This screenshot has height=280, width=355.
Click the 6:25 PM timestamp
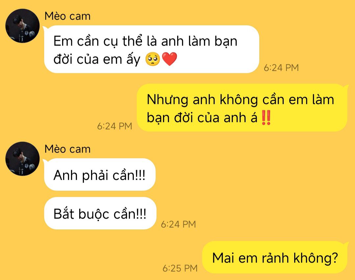(x=180, y=268)
